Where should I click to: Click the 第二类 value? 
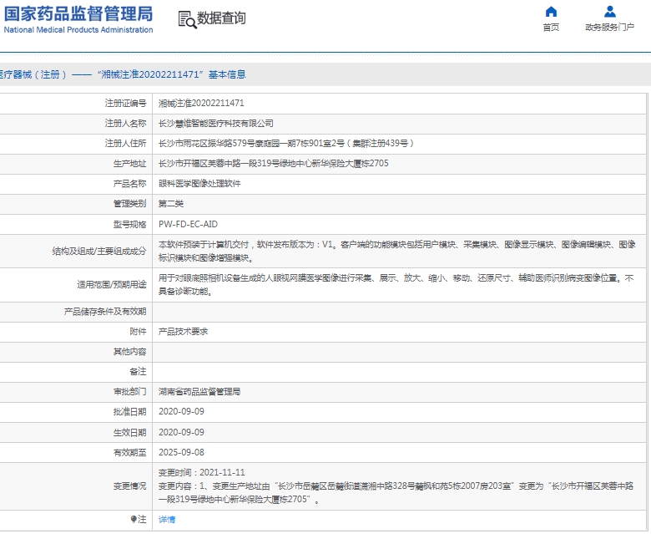click(171, 204)
